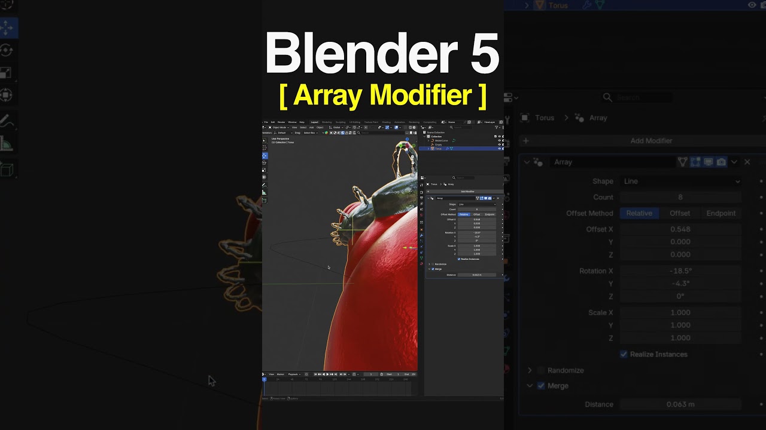The image size is (766, 430).
Task: Jump to the timeline start frame
Action: tap(315, 374)
